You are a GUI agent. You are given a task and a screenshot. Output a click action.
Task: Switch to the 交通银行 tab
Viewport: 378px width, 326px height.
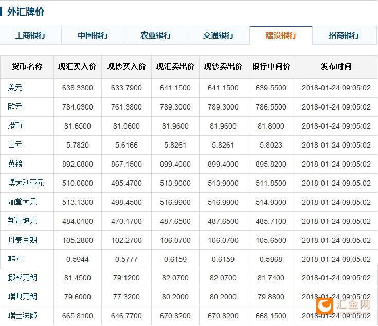coord(219,35)
